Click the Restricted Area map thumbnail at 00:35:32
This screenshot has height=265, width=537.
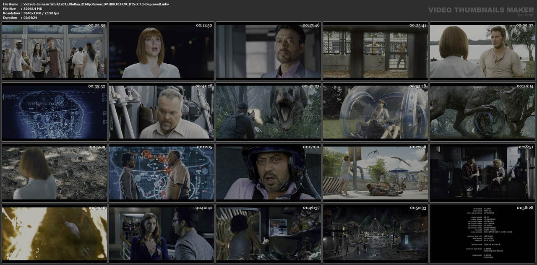55,112
